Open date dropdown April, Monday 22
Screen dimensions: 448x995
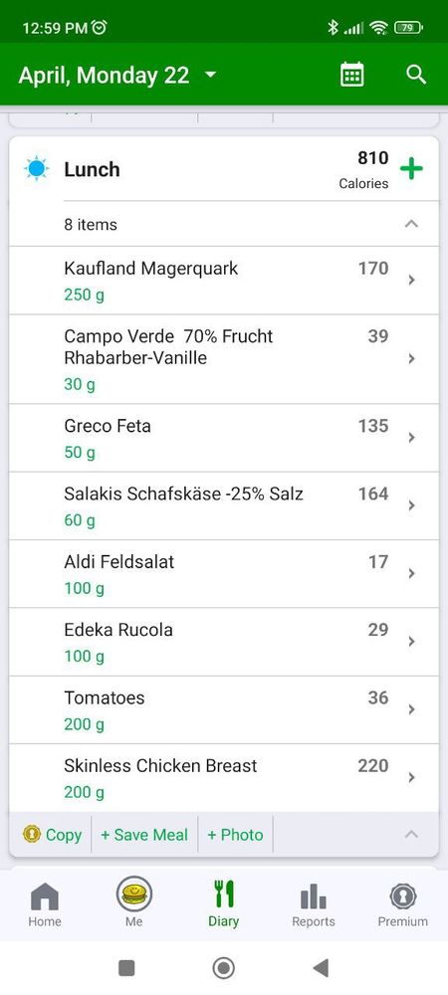(116, 75)
